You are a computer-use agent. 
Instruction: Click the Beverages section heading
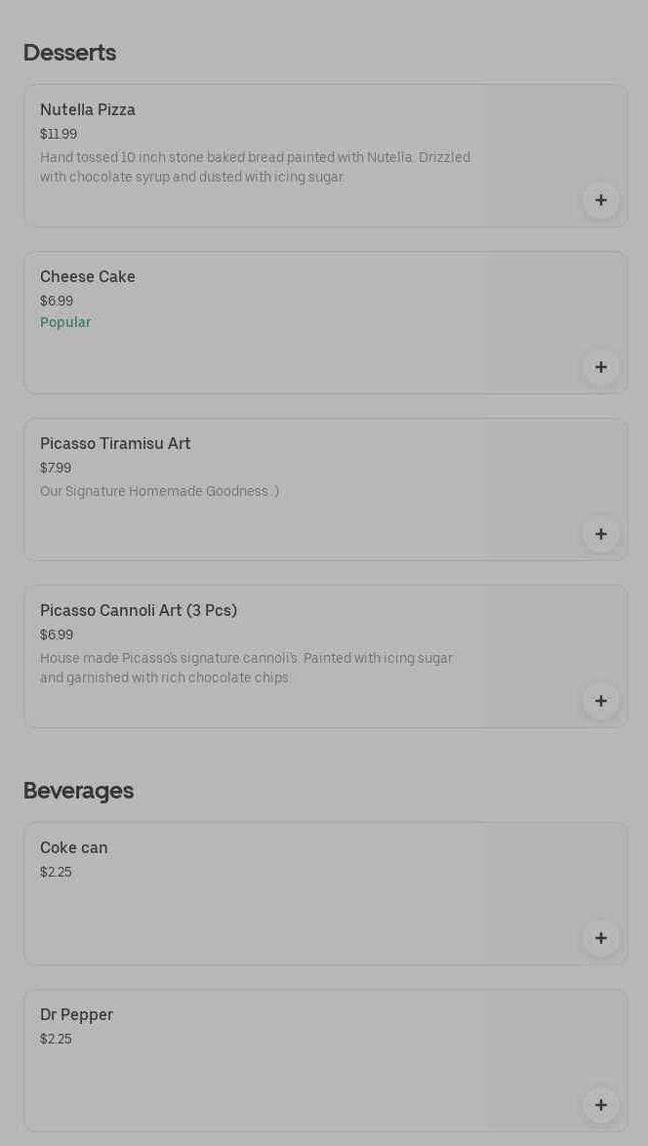[78, 791]
